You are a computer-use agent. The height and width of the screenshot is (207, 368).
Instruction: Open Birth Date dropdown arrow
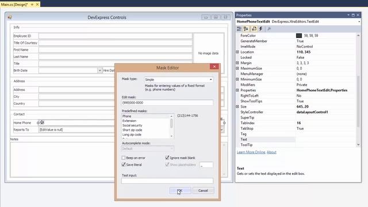(x=99, y=70)
